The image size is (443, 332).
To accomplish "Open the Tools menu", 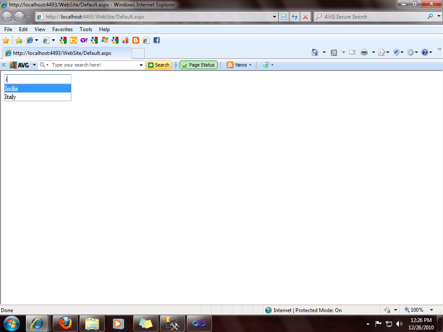I will [86, 29].
